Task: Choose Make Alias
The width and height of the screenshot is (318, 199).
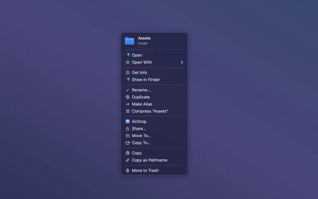Action: point(154,104)
